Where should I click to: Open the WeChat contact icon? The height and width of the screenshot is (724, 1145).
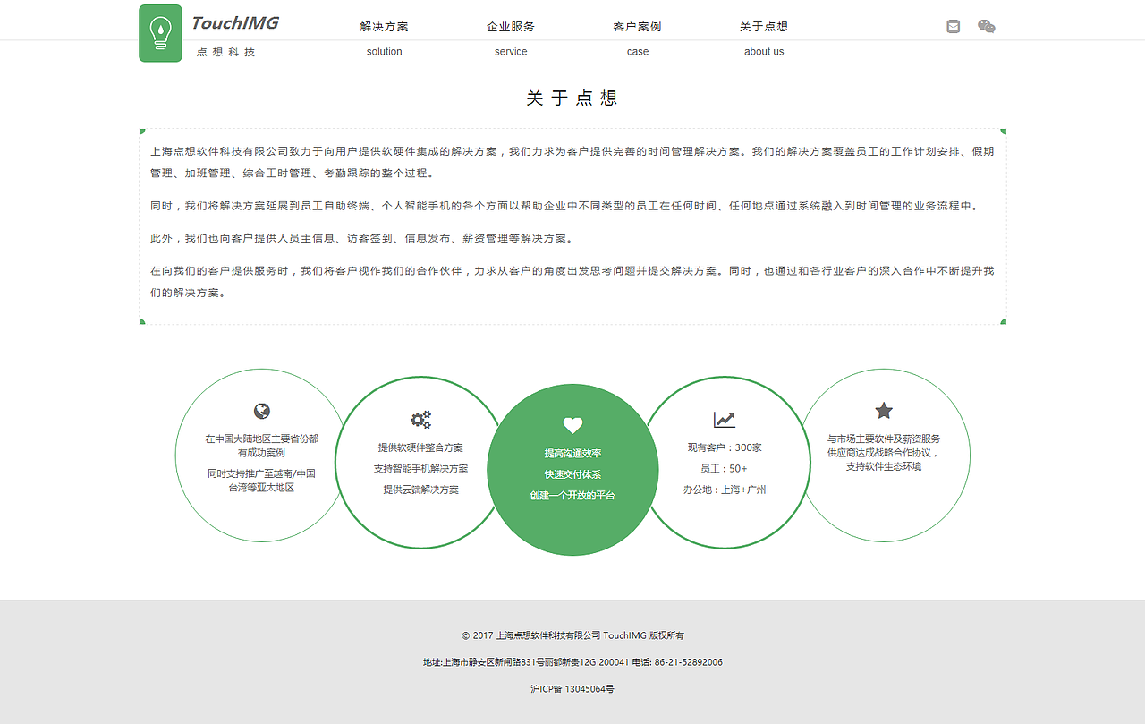986,26
